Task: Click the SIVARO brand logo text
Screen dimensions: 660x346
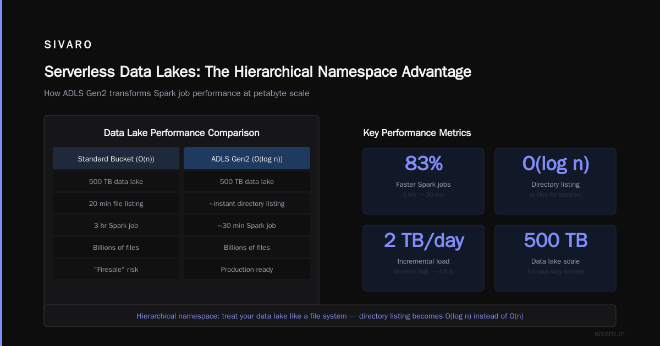Action: 68,45
